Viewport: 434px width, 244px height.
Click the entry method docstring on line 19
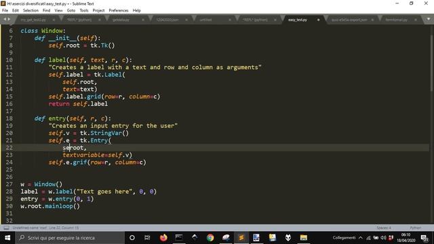click(113, 126)
